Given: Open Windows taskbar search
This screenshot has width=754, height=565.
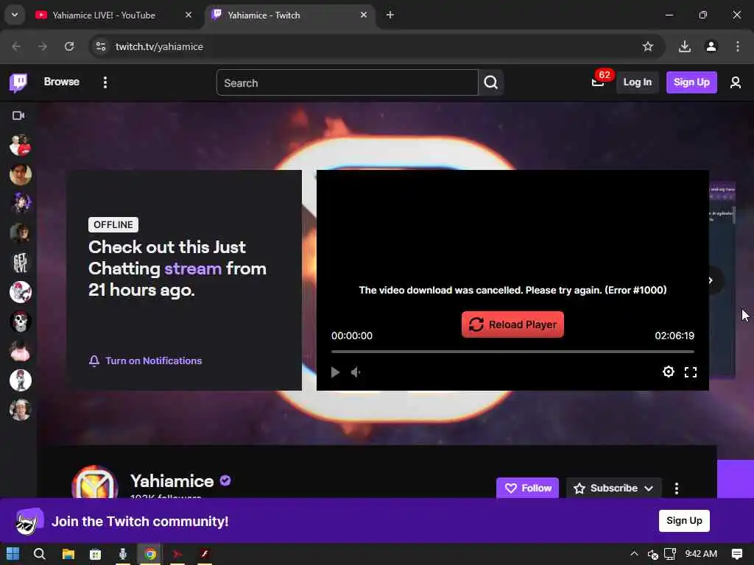Looking at the screenshot, I should pos(40,554).
